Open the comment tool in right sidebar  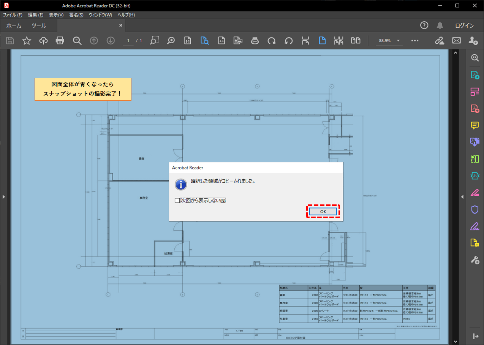(475, 125)
